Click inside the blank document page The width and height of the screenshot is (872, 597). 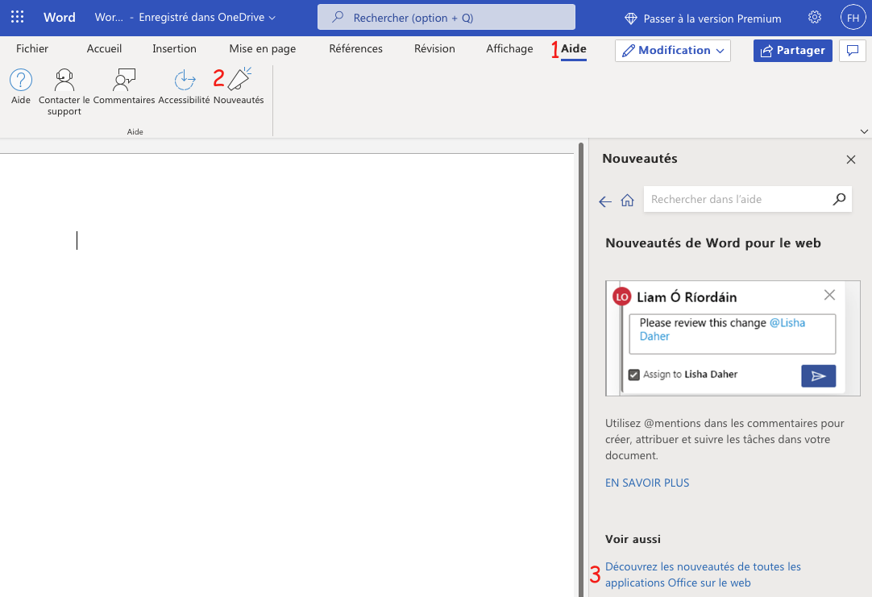pos(287,375)
